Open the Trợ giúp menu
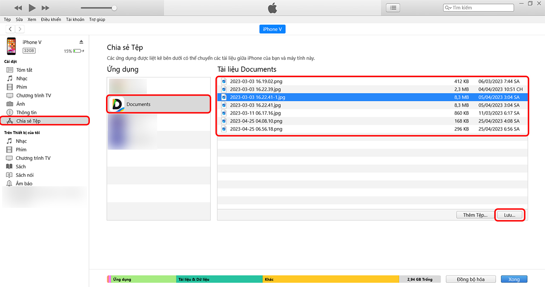Image resolution: width=545 pixels, height=287 pixels. pyautogui.click(x=97, y=20)
